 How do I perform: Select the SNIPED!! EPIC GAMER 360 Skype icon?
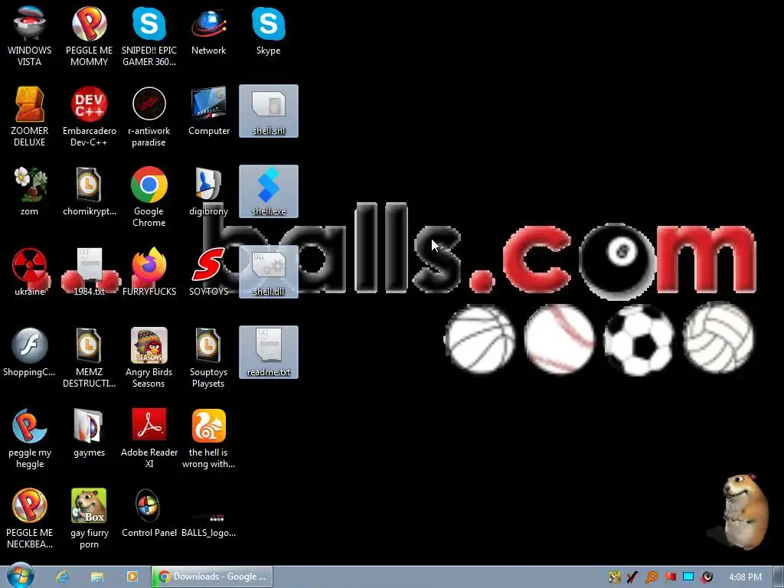point(149,36)
